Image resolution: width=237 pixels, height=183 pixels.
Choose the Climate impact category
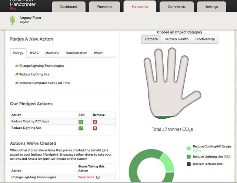(x=151, y=39)
